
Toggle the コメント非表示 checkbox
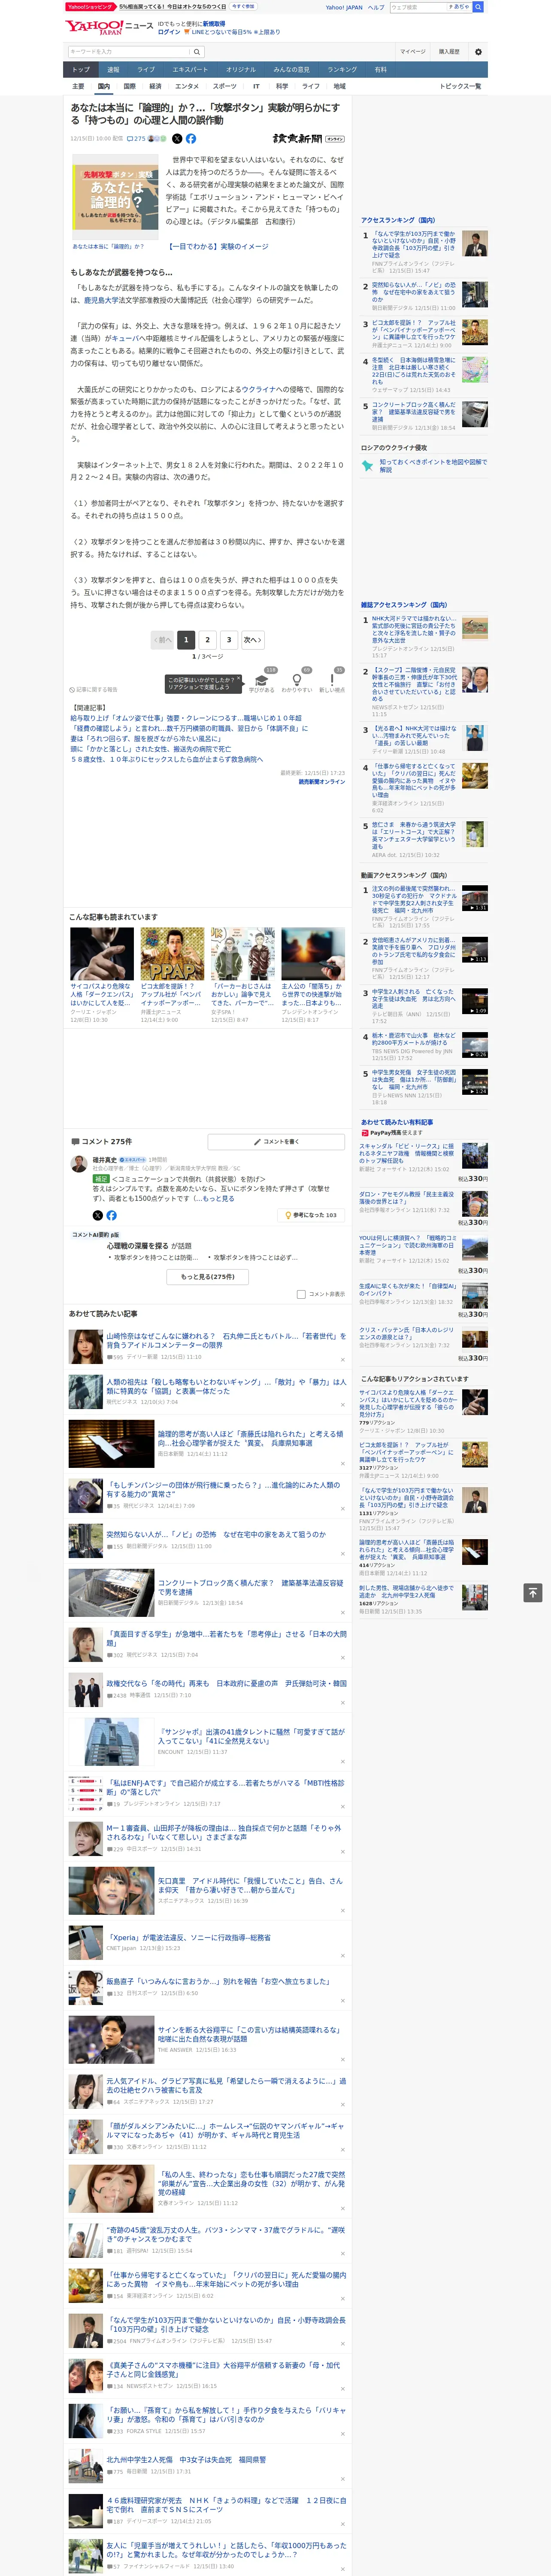[301, 1294]
